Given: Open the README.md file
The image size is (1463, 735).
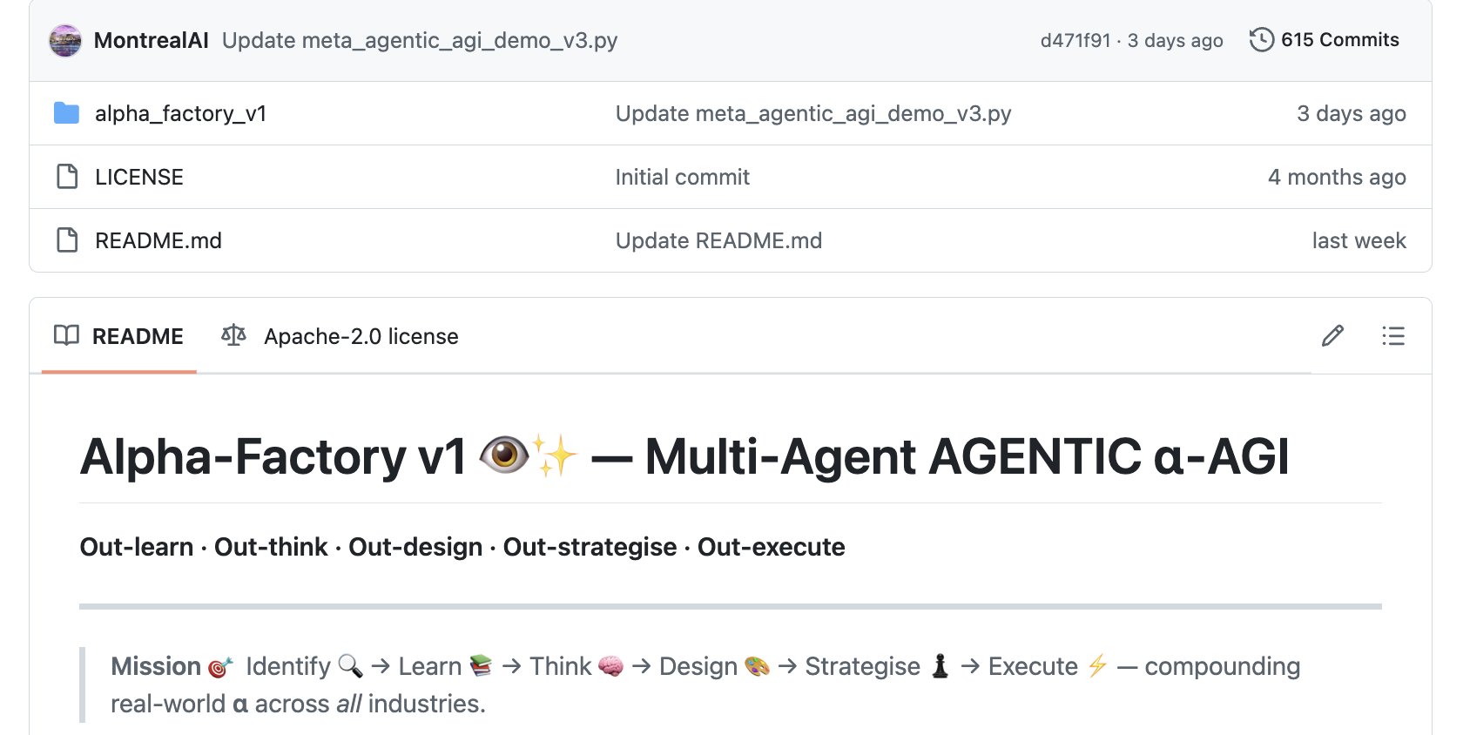Looking at the screenshot, I should click(158, 241).
